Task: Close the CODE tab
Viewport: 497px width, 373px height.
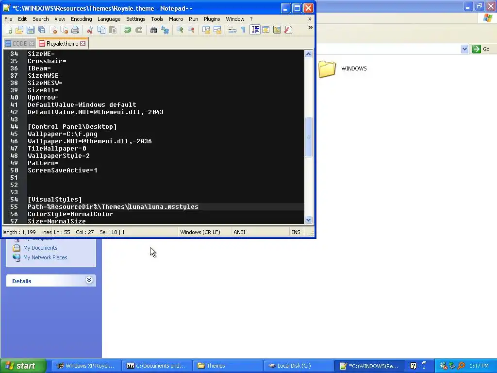Action: point(32,43)
